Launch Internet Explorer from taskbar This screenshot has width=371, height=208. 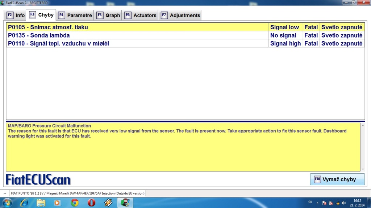point(24,203)
